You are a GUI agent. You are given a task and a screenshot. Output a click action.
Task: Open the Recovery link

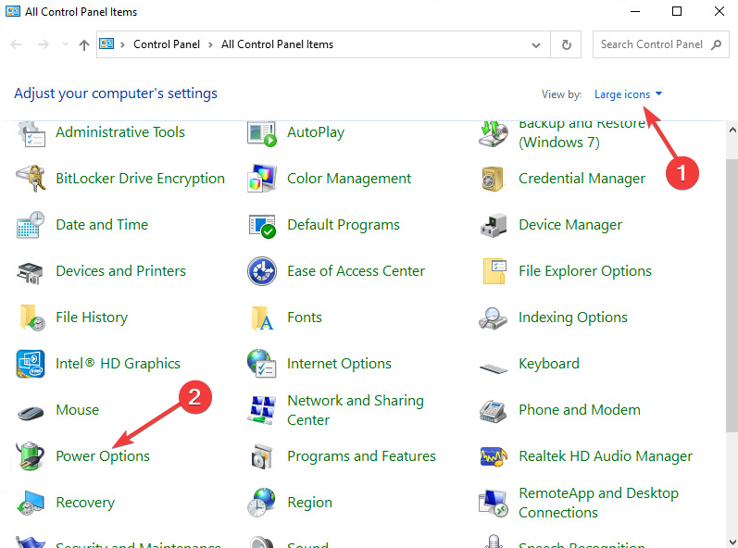click(85, 503)
